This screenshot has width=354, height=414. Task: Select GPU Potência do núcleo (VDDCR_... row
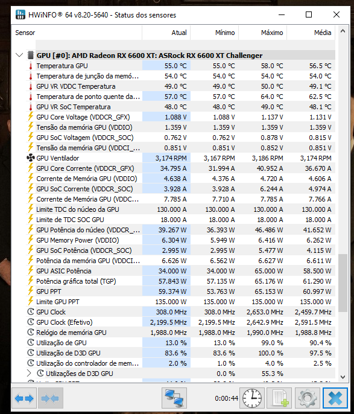[88, 230]
